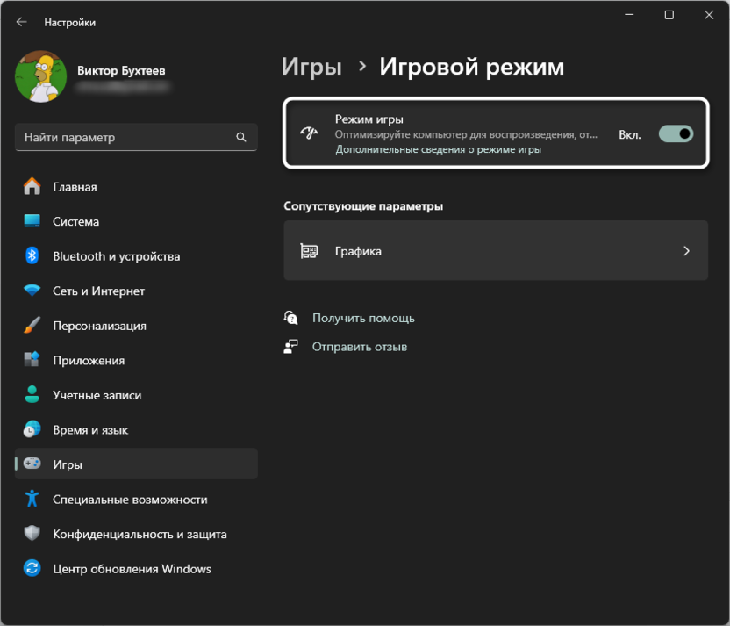Click the Отправить отзыв link
Screen dimensions: 730x626
tap(360, 347)
